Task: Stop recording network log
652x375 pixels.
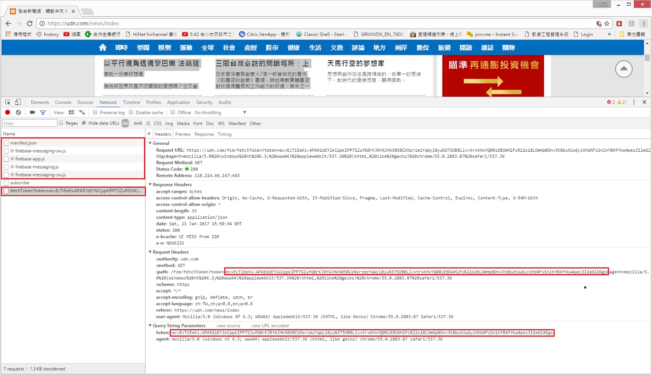Action: coord(8,112)
